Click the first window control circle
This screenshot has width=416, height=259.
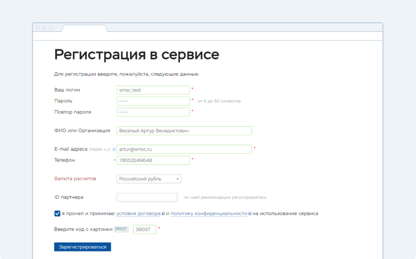pyautogui.click(x=38, y=28)
